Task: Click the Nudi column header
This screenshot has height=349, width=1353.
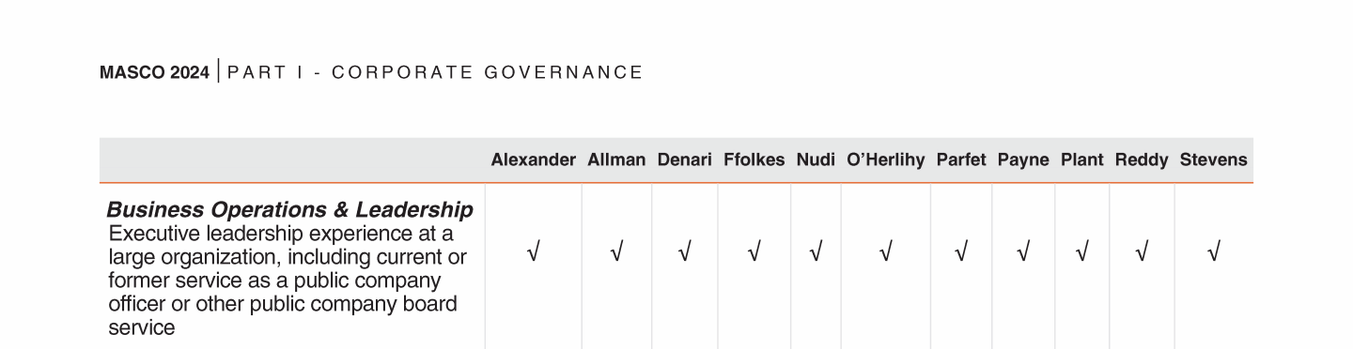Action: pyautogui.click(x=816, y=160)
